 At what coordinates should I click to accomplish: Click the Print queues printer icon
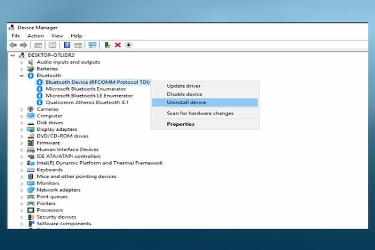tap(30, 197)
